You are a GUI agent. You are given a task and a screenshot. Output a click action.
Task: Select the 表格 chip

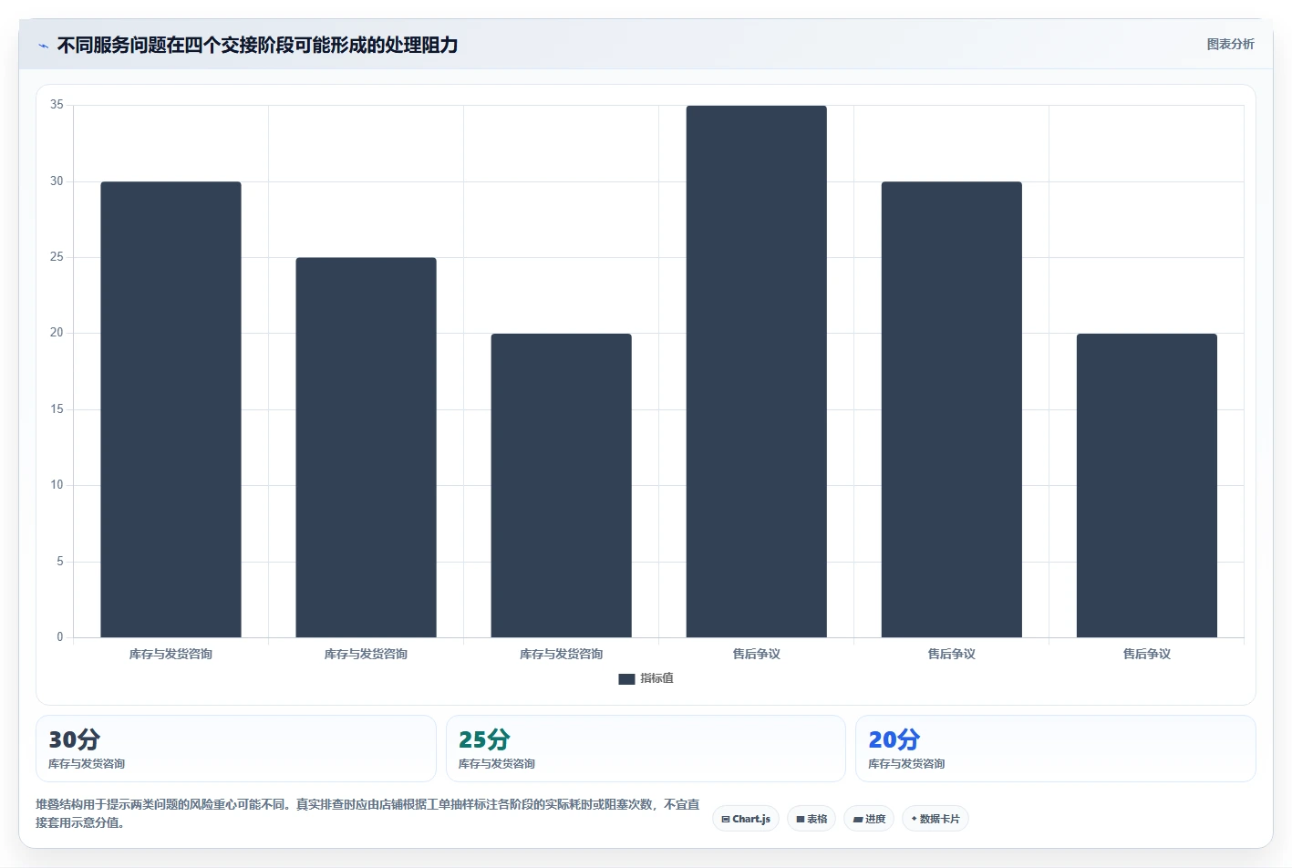[811, 819]
